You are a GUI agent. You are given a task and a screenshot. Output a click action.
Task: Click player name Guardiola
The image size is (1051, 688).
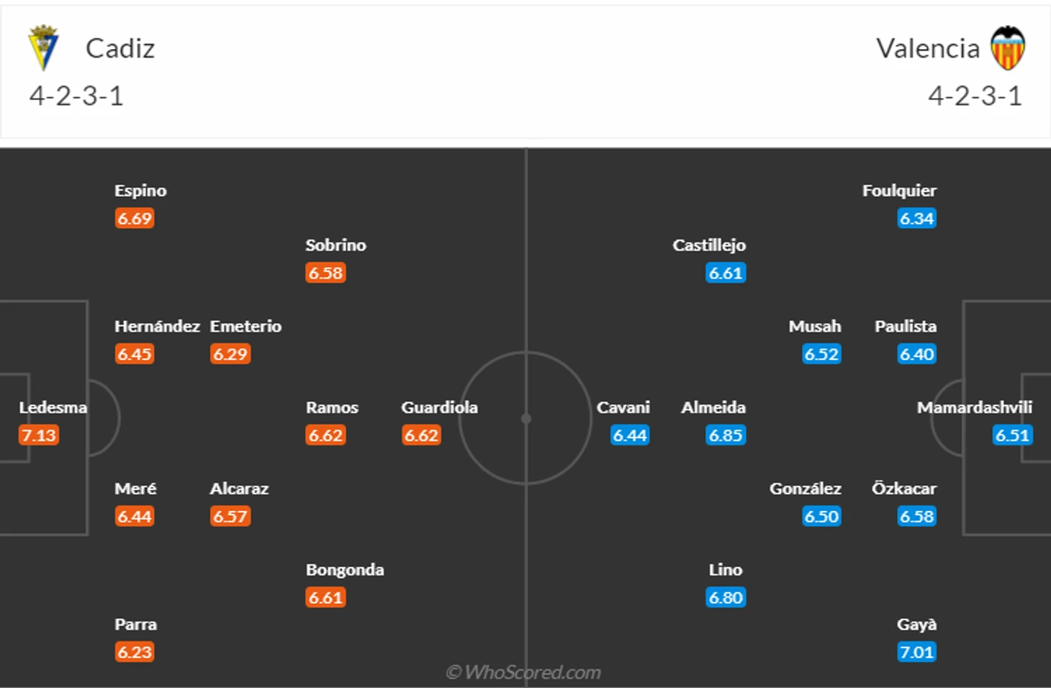point(440,407)
